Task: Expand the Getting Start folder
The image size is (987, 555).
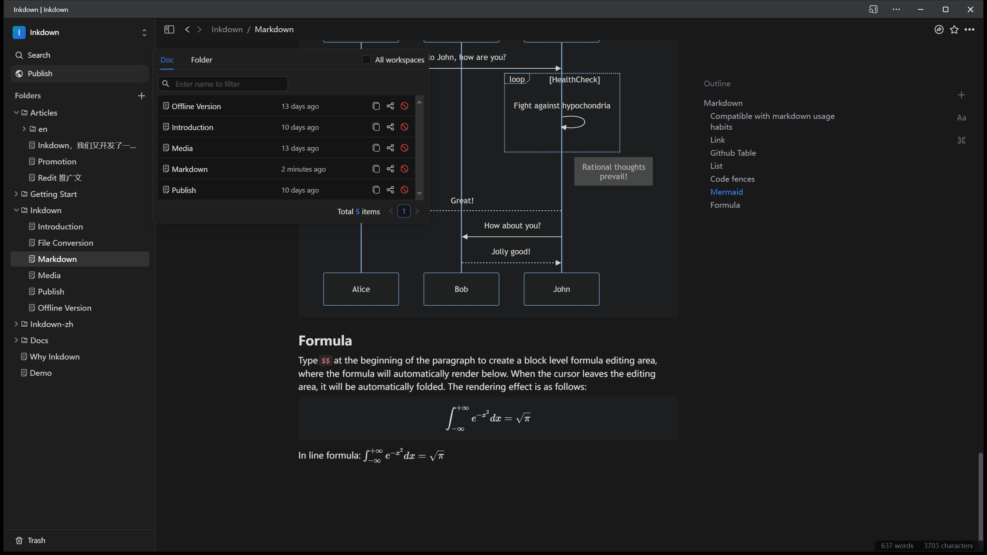Action: (16, 194)
